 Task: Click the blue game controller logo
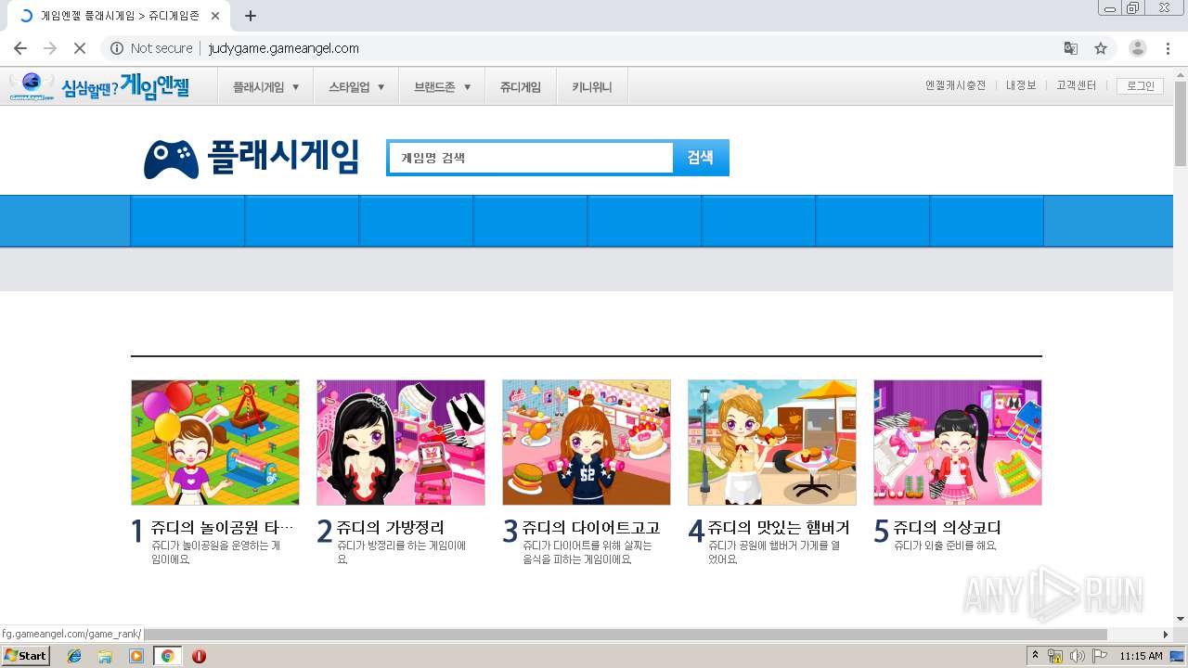[171, 159]
